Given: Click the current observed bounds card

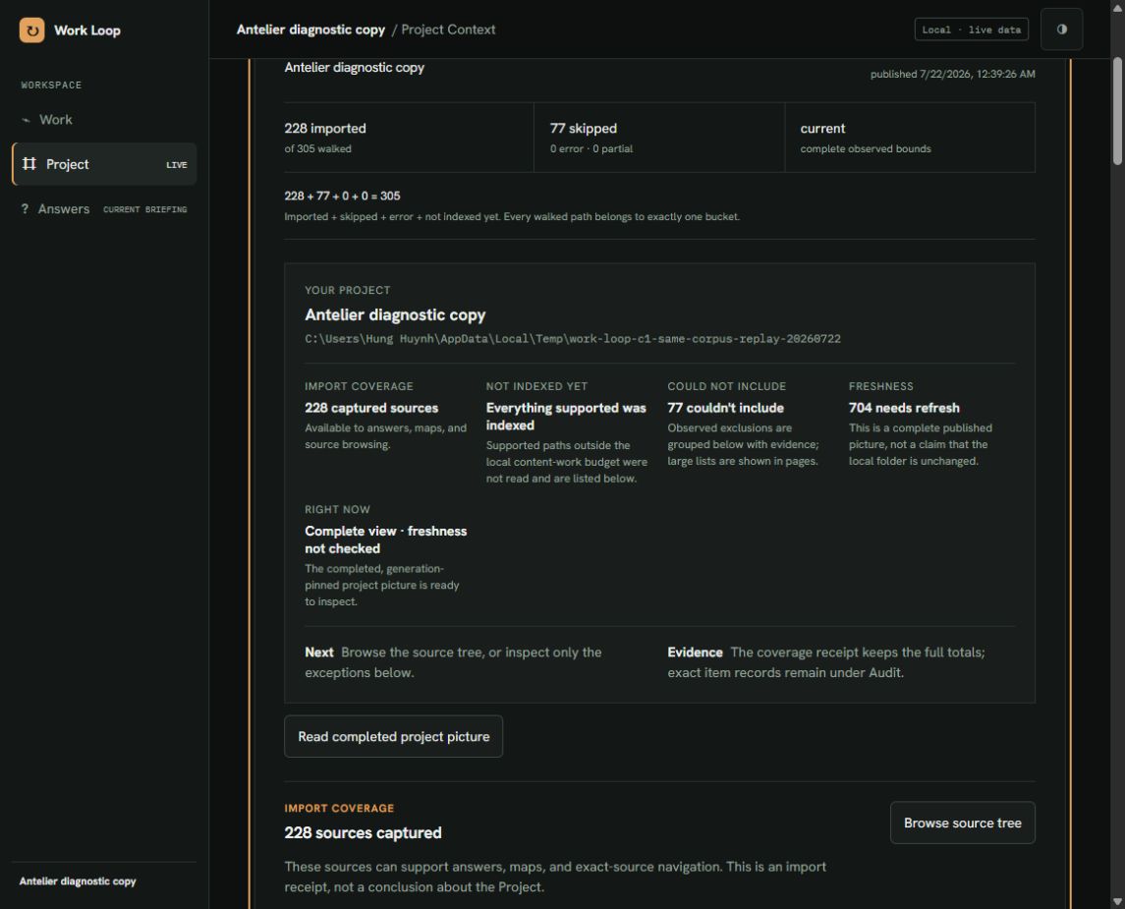Looking at the screenshot, I should tap(910, 137).
